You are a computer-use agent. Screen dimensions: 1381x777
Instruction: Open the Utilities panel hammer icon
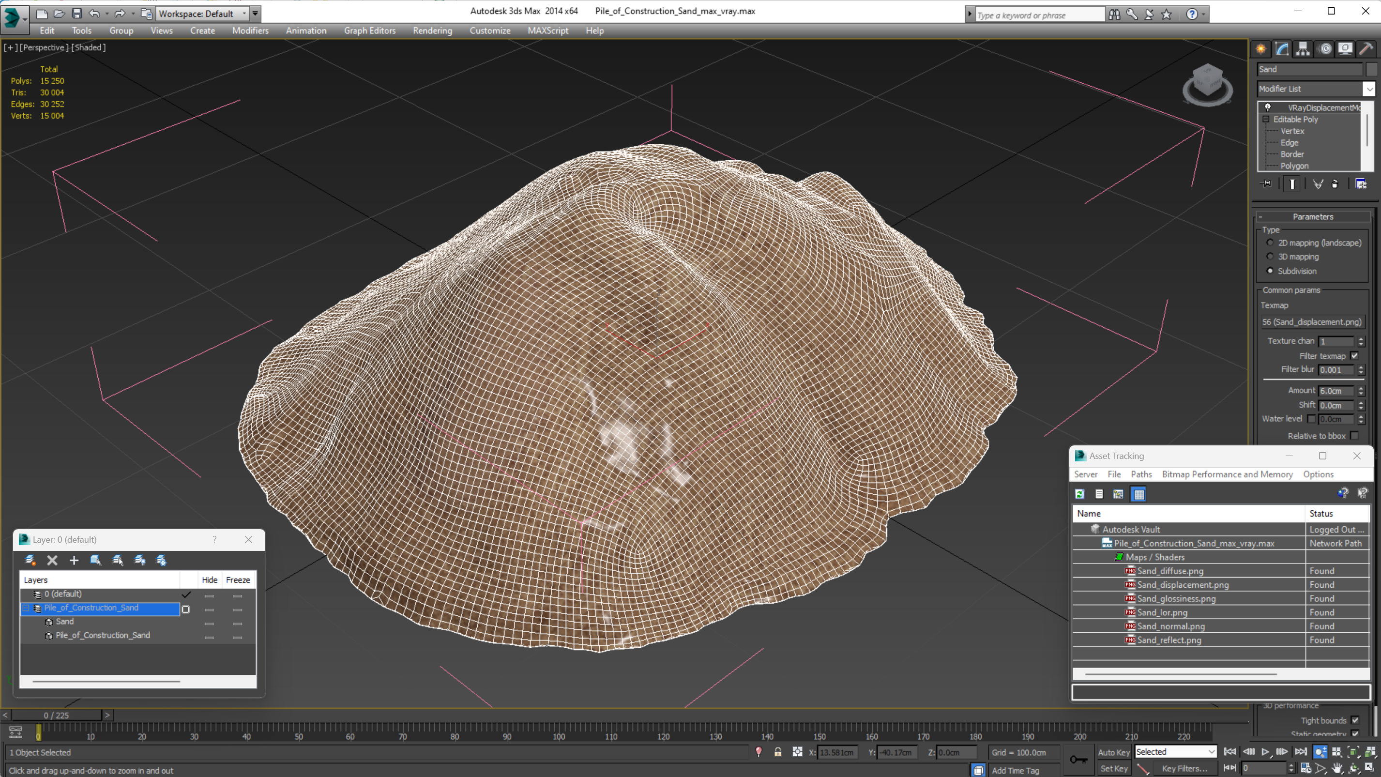pos(1366,49)
